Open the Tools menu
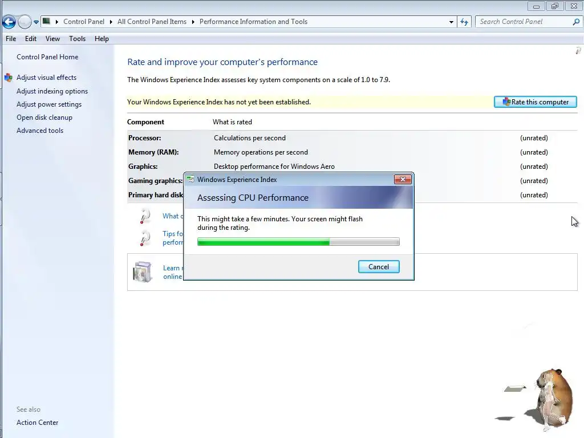Screen dimensions: 584x438 [77, 39]
